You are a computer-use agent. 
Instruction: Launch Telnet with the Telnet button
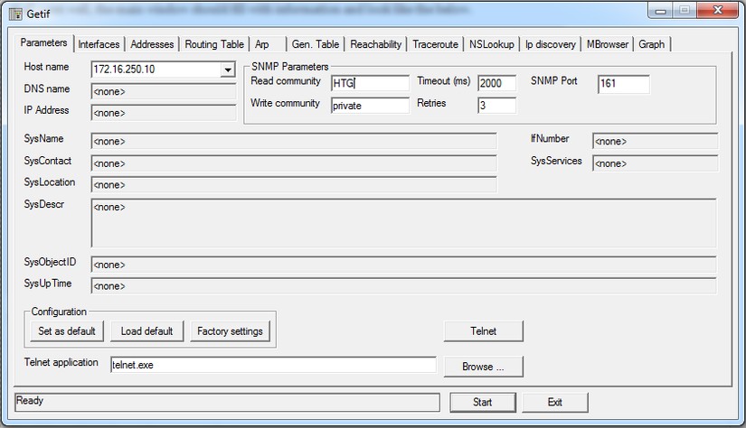[484, 331]
